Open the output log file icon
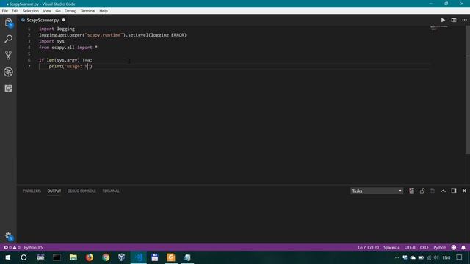This screenshot has height=264, width=470. click(433, 191)
